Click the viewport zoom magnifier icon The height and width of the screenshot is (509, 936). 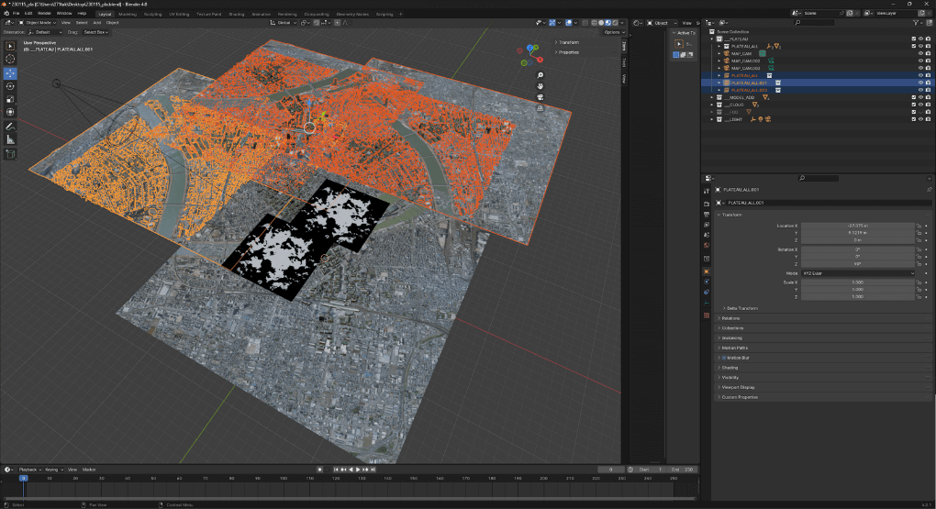pos(540,75)
